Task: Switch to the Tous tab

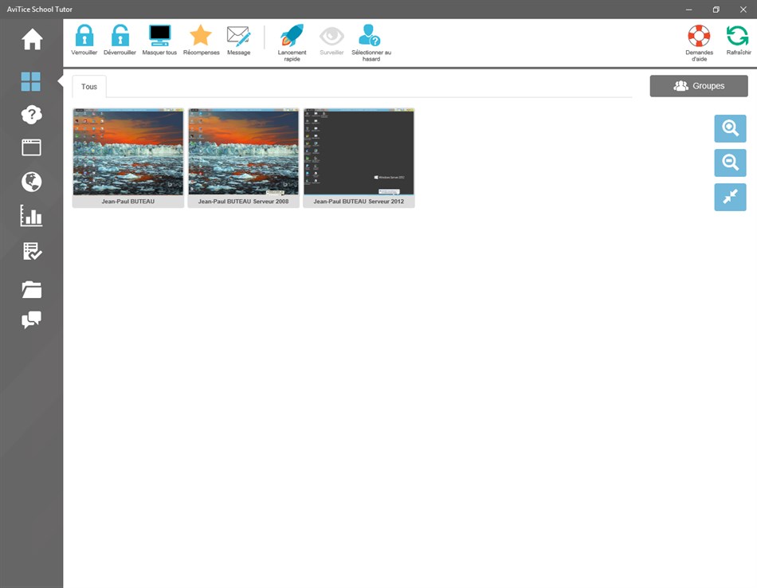Action: pos(88,86)
